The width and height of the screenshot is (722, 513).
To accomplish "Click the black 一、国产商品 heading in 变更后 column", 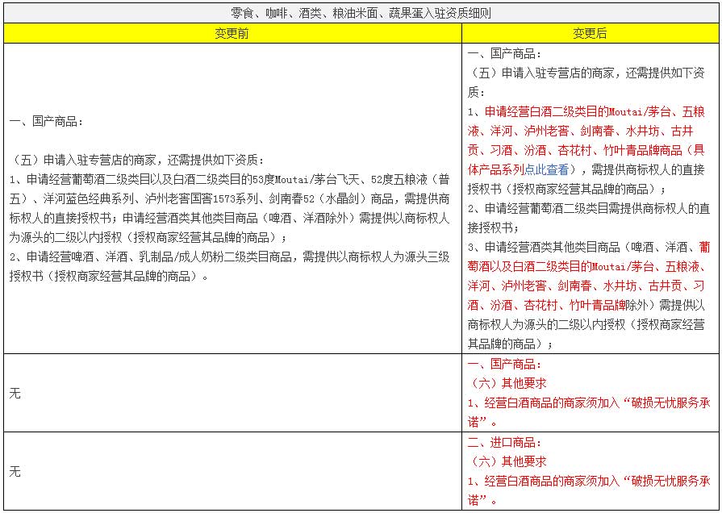I will click(505, 53).
